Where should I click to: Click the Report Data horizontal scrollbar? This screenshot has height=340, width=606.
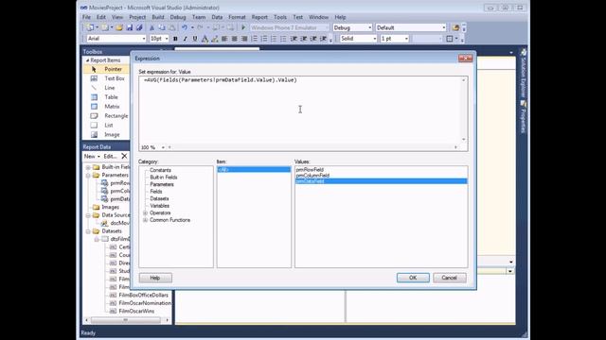(x=125, y=320)
